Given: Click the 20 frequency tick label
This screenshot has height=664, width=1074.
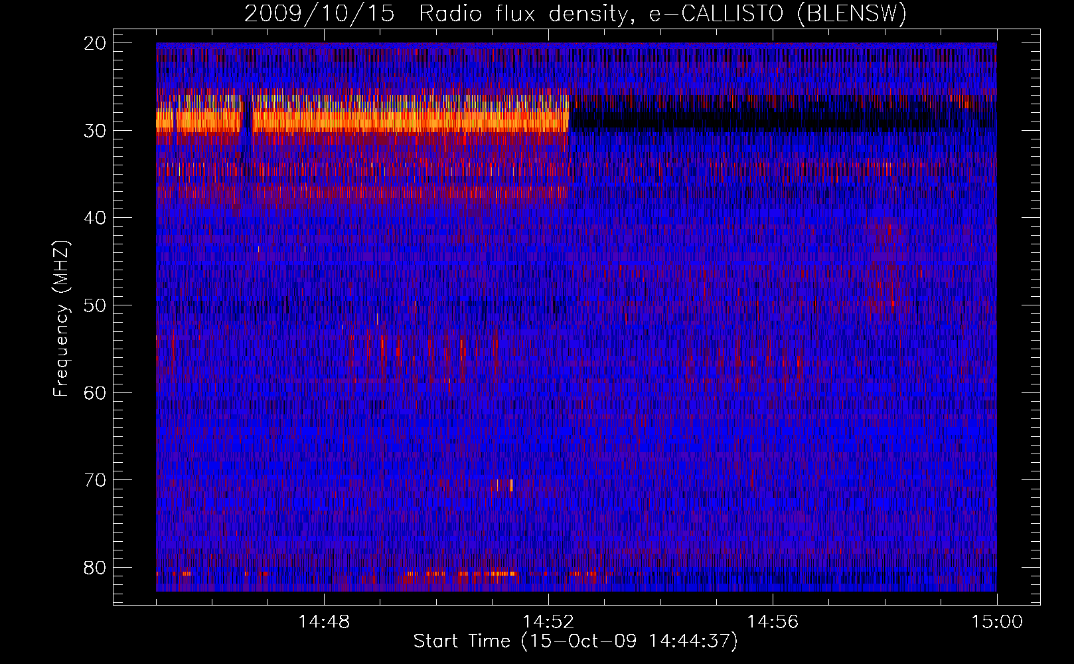Looking at the screenshot, I should coord(96,43).
